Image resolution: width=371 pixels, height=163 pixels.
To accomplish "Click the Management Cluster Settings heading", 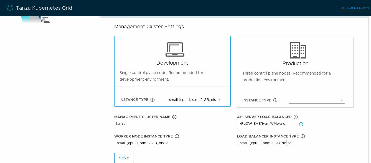I will click(149, 27).
